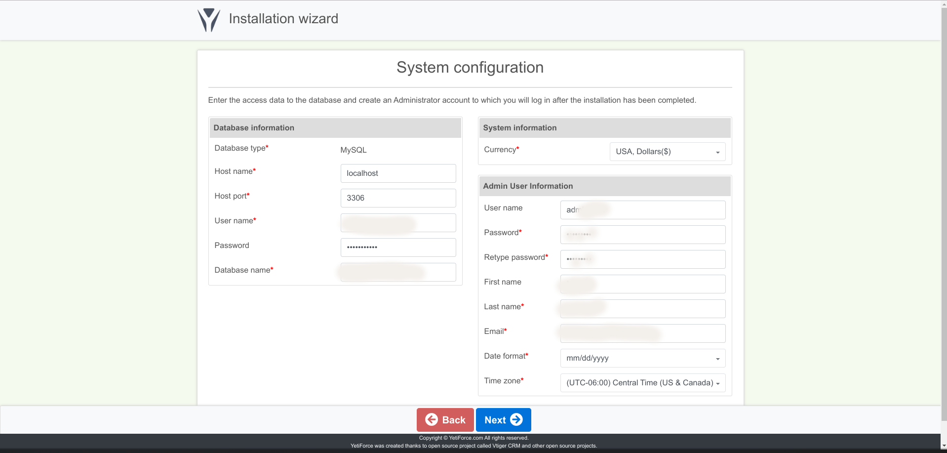Click the Time zone label
Image resolution: width=947 pixels, height=453 pixels.
[x=504, y=381]
